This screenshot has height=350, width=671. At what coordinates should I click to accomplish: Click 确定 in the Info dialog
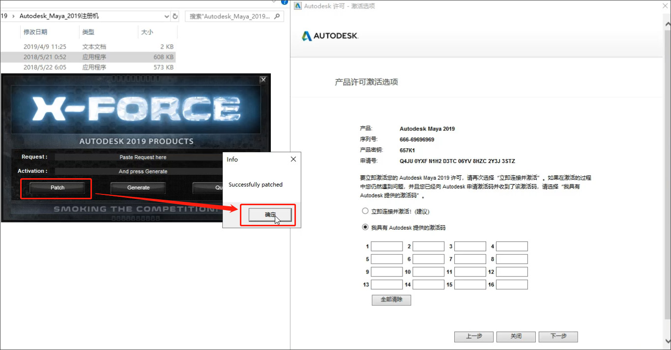(x=270, y=215)
